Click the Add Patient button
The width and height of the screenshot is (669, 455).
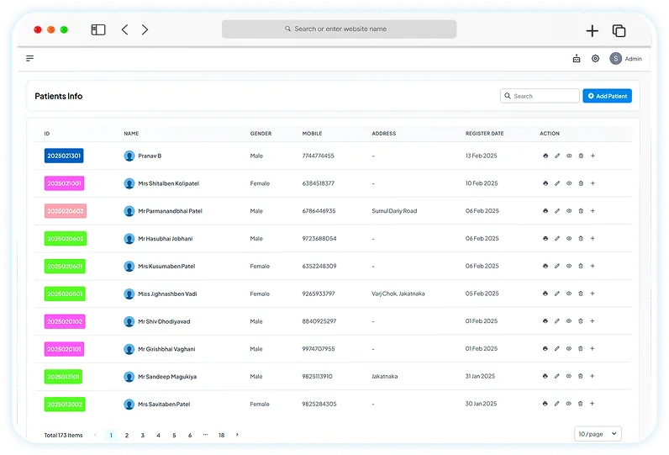pos(607,96)
